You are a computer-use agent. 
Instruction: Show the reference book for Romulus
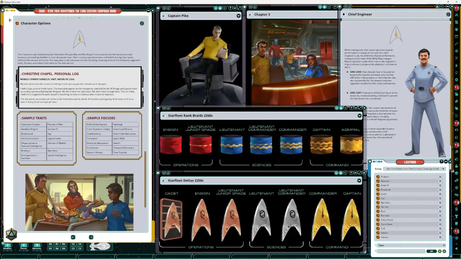coord(440,215)
